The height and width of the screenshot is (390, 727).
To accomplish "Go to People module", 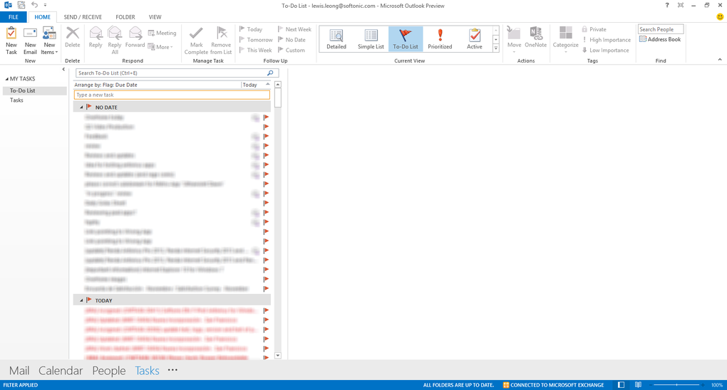I will click(x=108, y=371).
